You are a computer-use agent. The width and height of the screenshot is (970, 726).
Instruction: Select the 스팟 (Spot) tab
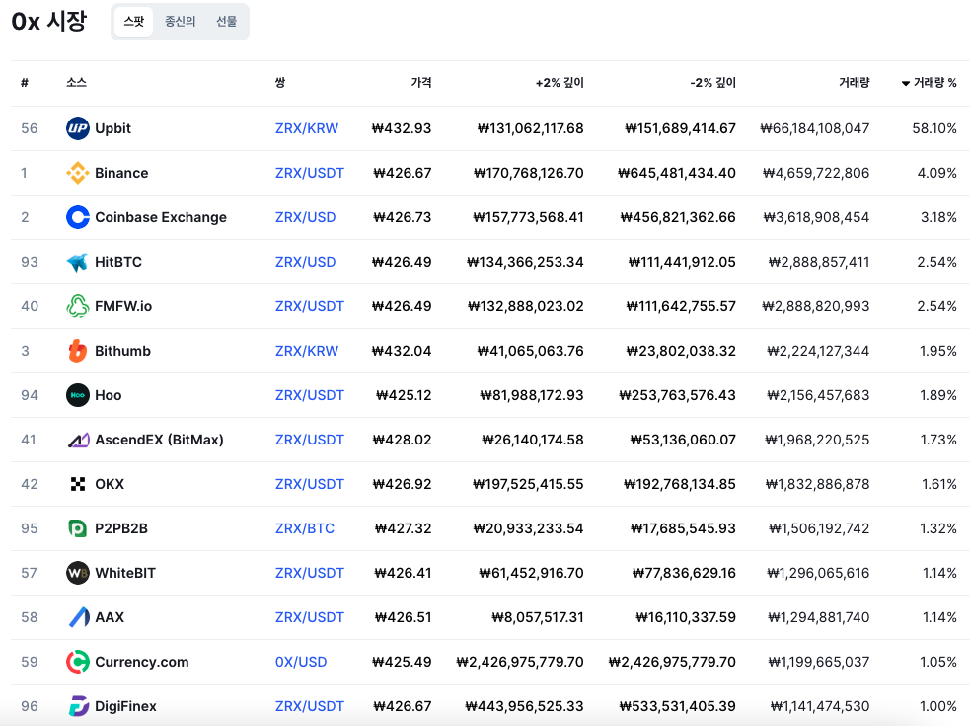click(x=133, y=22)
